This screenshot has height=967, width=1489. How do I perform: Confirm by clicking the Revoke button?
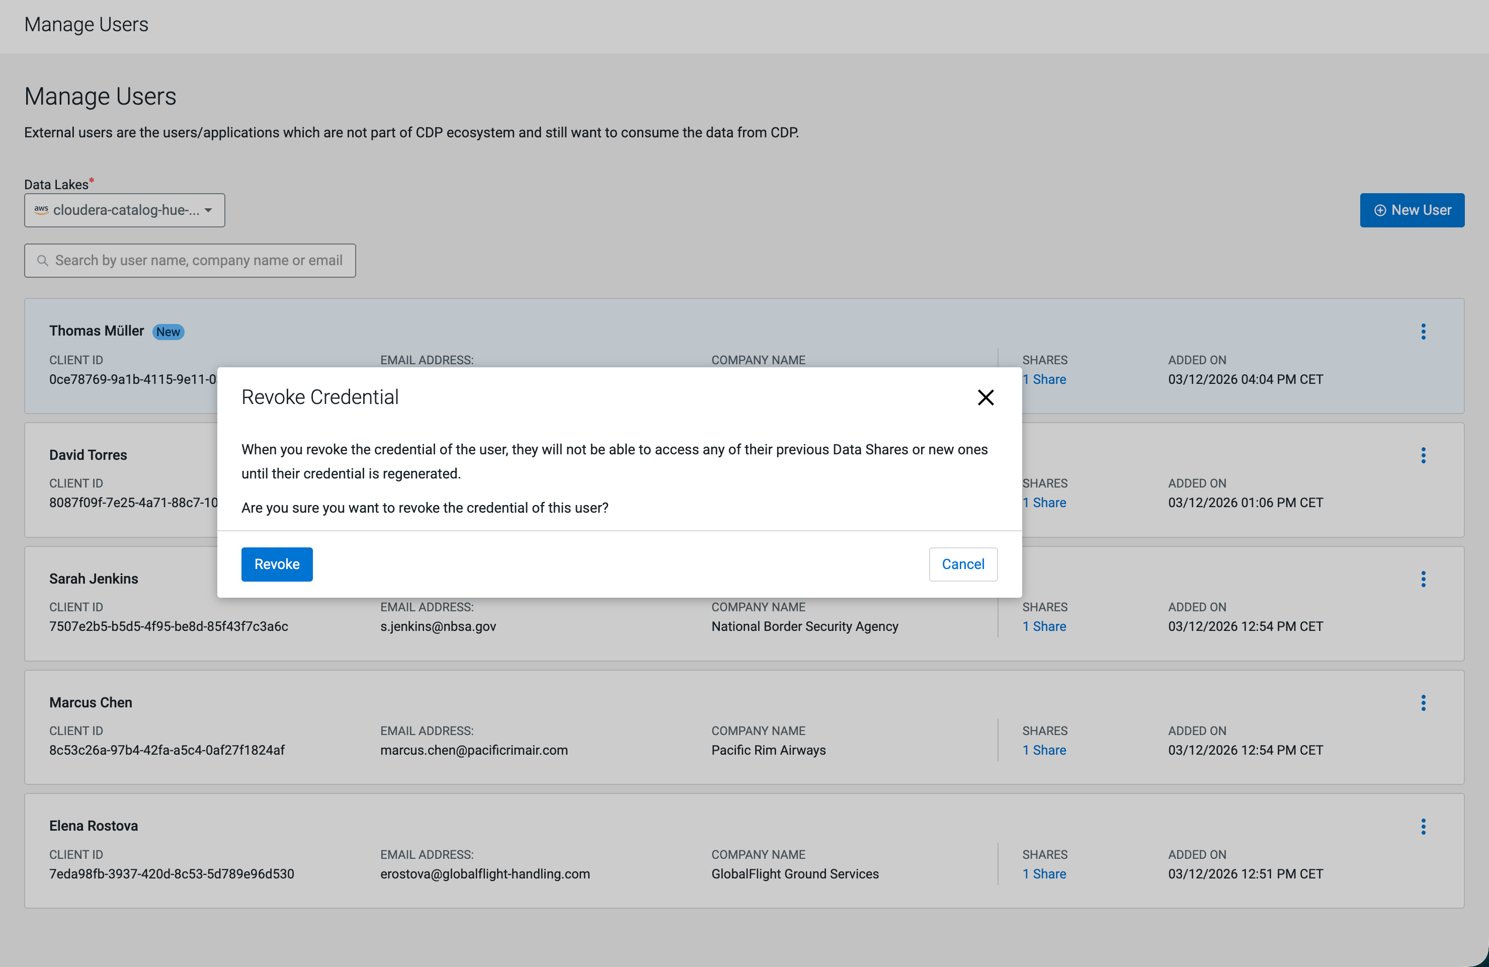[x=277, y=564]
